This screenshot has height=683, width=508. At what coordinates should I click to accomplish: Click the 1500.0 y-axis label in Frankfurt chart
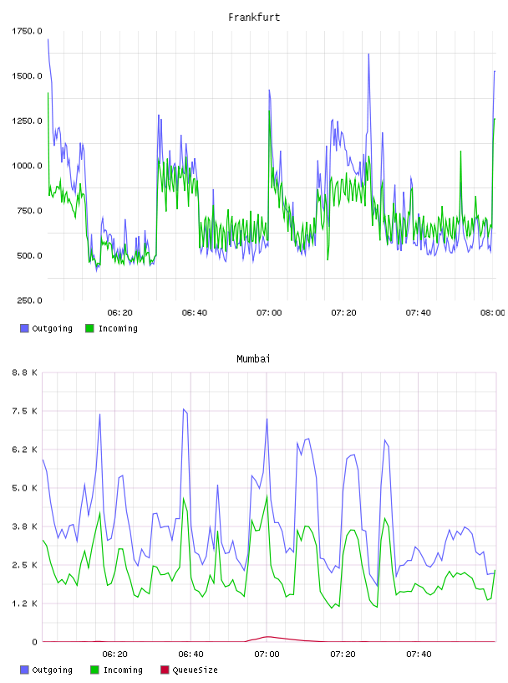[x=27, y=76]
